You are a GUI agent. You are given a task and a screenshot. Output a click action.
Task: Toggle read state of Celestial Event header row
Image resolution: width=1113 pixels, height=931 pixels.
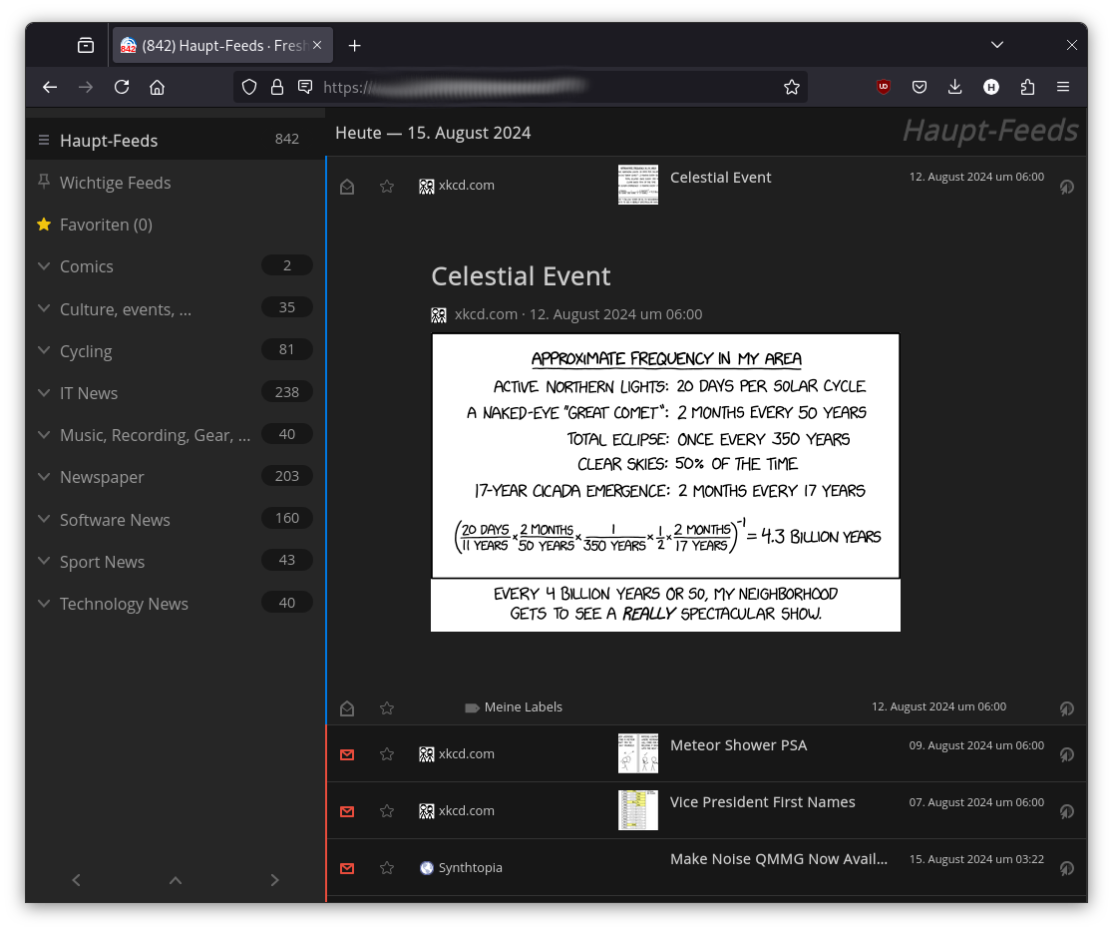pyautogui.click(x=347, y=186)
